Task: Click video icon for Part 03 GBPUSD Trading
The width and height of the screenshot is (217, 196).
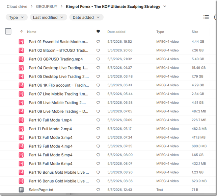Action: point(21,59)
